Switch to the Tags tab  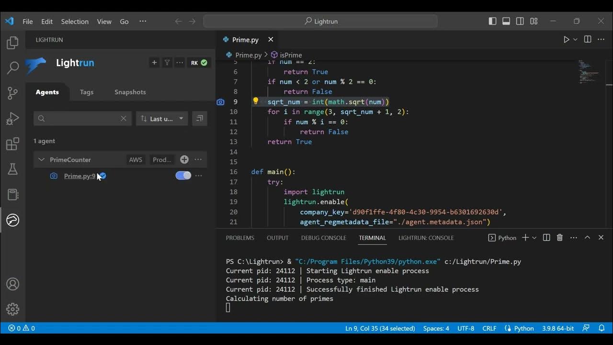coord(87,92)
